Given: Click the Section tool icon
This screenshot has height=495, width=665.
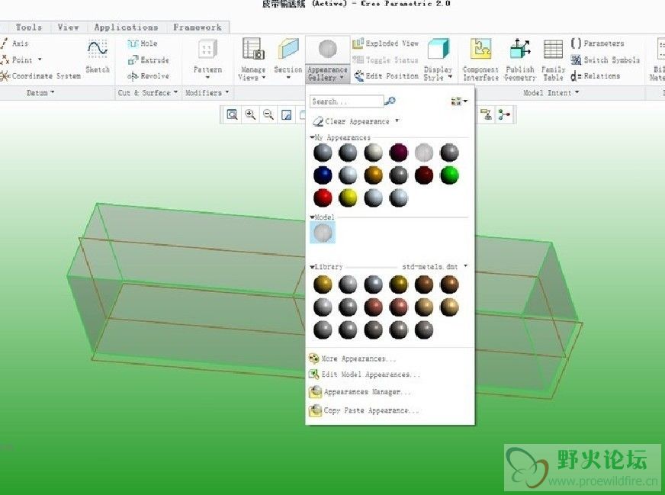Looking at the screenshot, I should point(288,50).
